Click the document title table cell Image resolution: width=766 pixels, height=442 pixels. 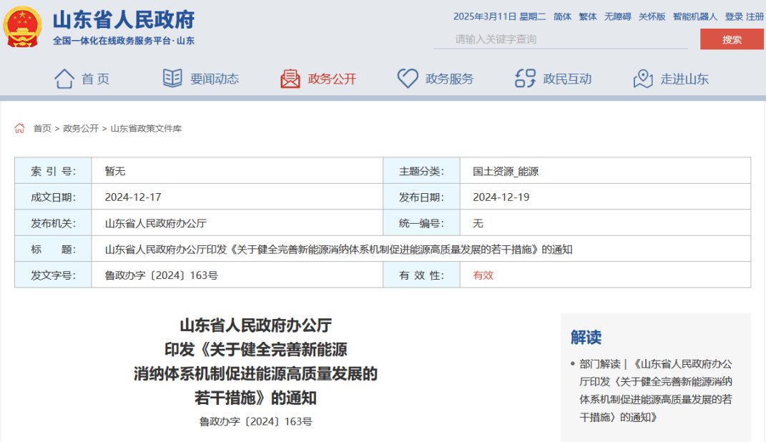click(x=421, y=249)
